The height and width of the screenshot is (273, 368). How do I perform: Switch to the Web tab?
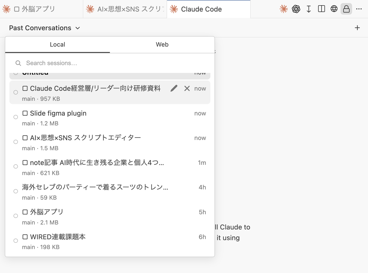[162, 45]
